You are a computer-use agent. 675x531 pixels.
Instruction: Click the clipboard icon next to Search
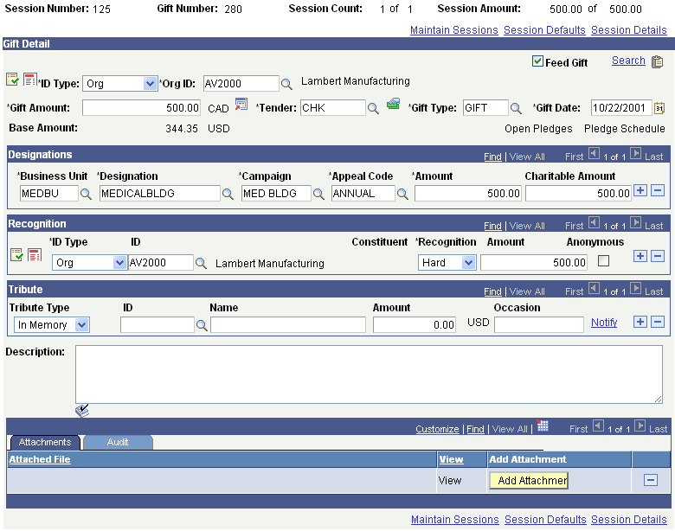point(658,62)
